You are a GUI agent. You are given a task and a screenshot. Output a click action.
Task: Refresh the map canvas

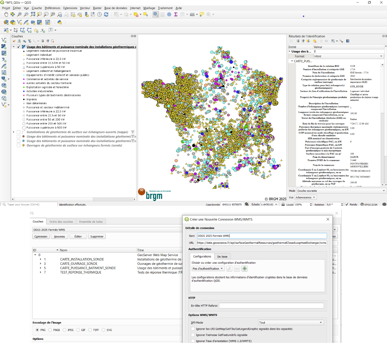[x=106, y=14]
